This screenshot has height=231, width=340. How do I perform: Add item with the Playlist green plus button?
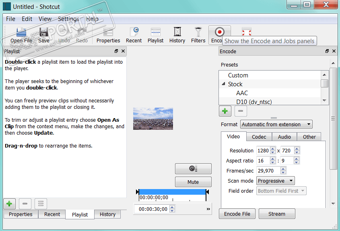click(x=9, y=204)
